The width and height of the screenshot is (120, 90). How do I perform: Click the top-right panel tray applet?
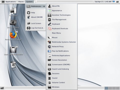pyautogui.click(x=117, y=2)
